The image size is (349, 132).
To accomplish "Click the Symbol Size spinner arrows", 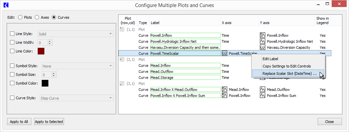I will tap(54, 75).
